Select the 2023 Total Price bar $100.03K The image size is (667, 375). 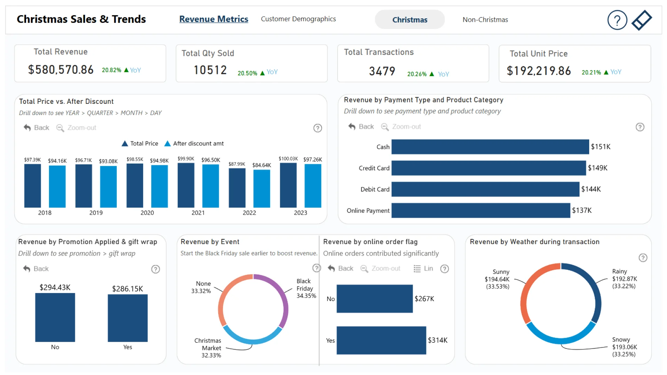click(x=288, y=185)
